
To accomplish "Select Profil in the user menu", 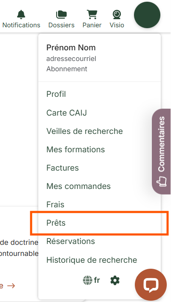I will click(56, 94).
